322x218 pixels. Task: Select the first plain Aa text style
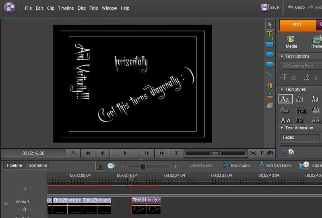(286, 99)
